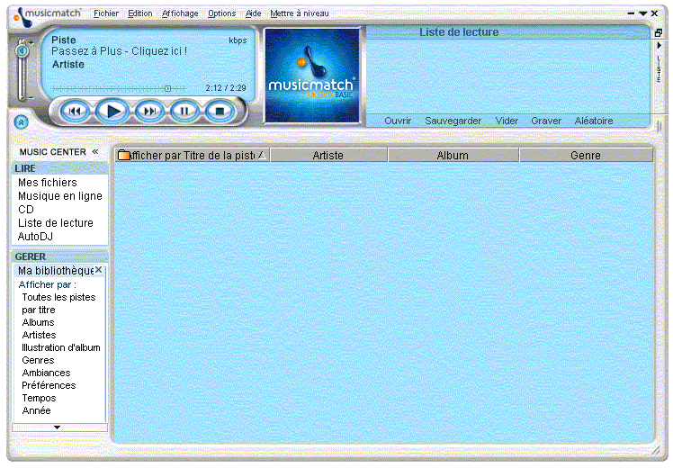Click Passez à Plus - Cliquez ici link
The image size is (673, 468).
pyautogui.click(x=119, y=51)
